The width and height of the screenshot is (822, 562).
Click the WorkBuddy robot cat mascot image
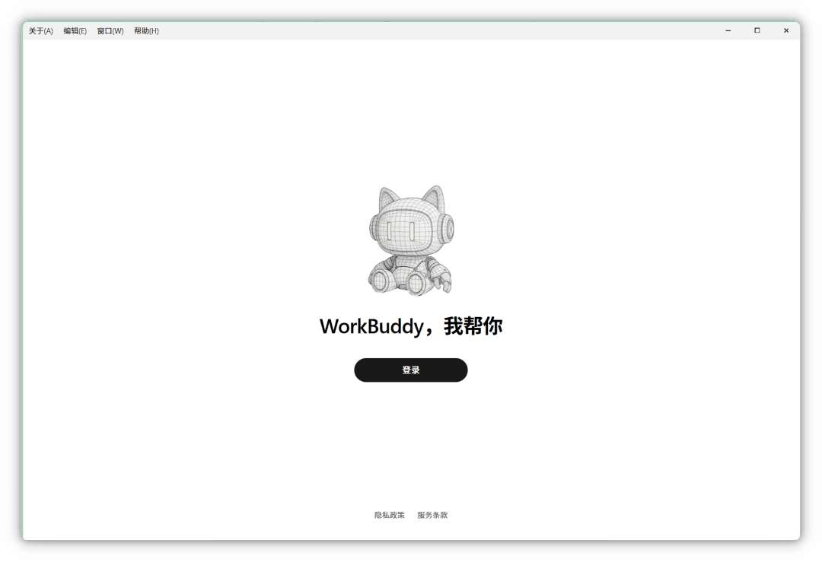pyautogui.click(x=411, y=240)
